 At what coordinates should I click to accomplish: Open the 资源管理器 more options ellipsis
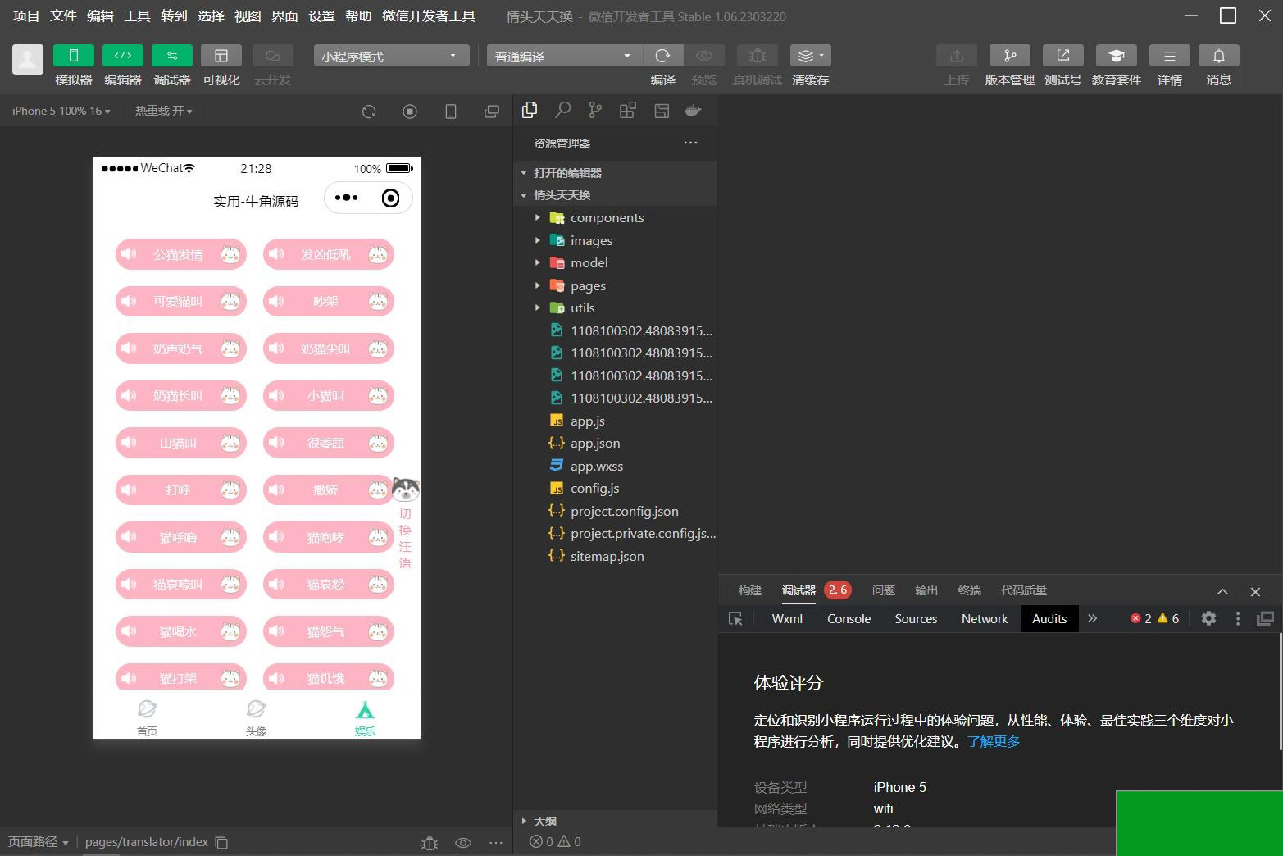pyautogui.click(x=691, y=143)
